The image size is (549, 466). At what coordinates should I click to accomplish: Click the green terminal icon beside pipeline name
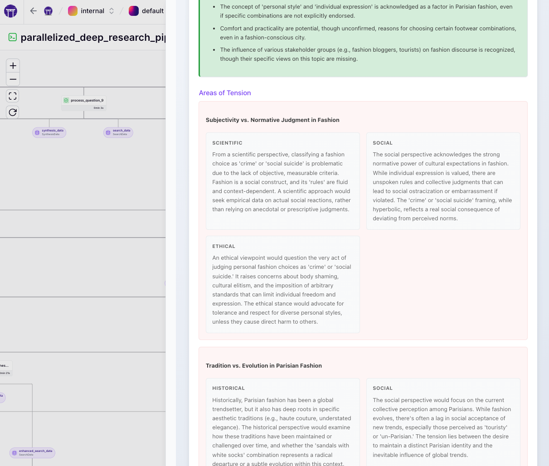tap(13, 37)
